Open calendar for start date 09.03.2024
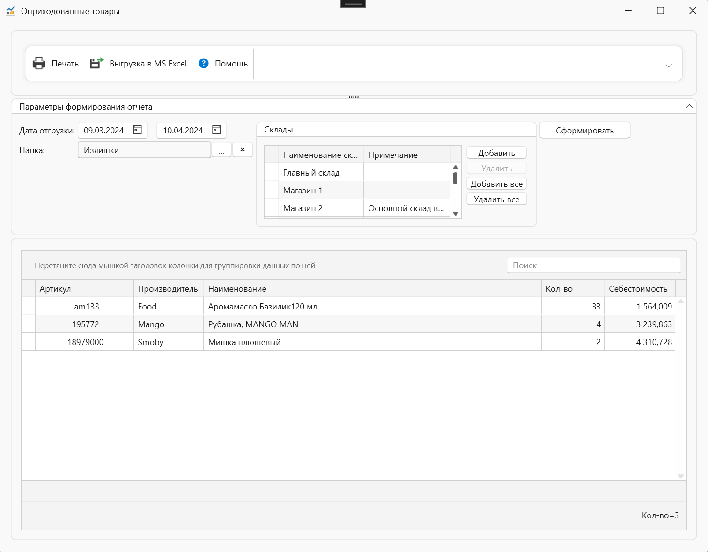This screenshot has height=552, width=708. tap(137, 130)
